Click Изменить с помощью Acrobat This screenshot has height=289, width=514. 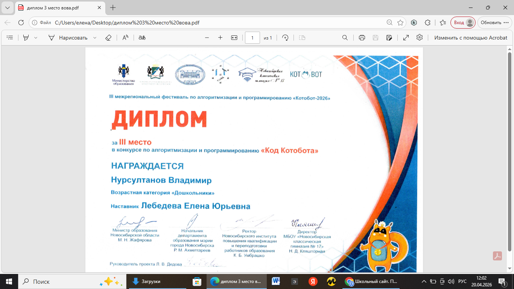point(471,38)
